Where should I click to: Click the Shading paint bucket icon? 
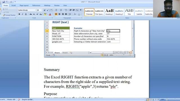tap(75, 14)
